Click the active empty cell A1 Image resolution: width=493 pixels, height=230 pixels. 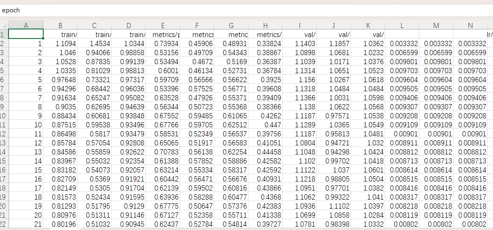coord(26,34)
